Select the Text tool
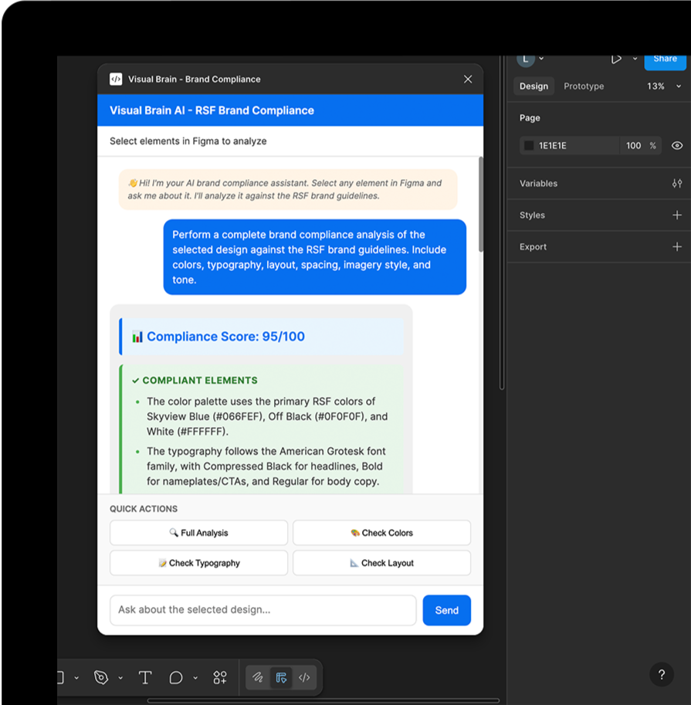The width and height of the screenshot is (691, 705). 145,677
